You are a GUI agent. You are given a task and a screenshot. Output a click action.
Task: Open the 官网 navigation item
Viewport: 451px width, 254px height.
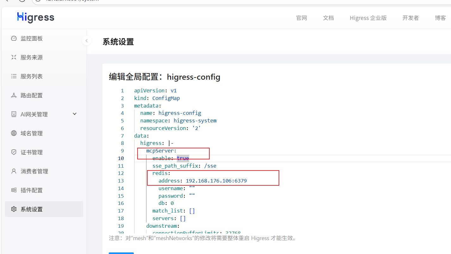tap(301, 18)
